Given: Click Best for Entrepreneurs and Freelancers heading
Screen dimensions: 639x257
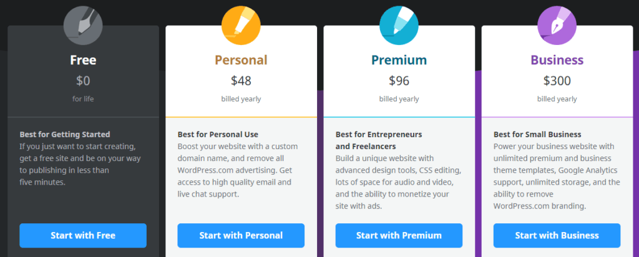Looking at the screenshot, I should [379, 140].
